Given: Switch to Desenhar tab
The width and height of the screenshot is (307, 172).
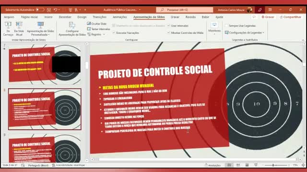Looking at the screenshot, I should [x=65, y=17].
